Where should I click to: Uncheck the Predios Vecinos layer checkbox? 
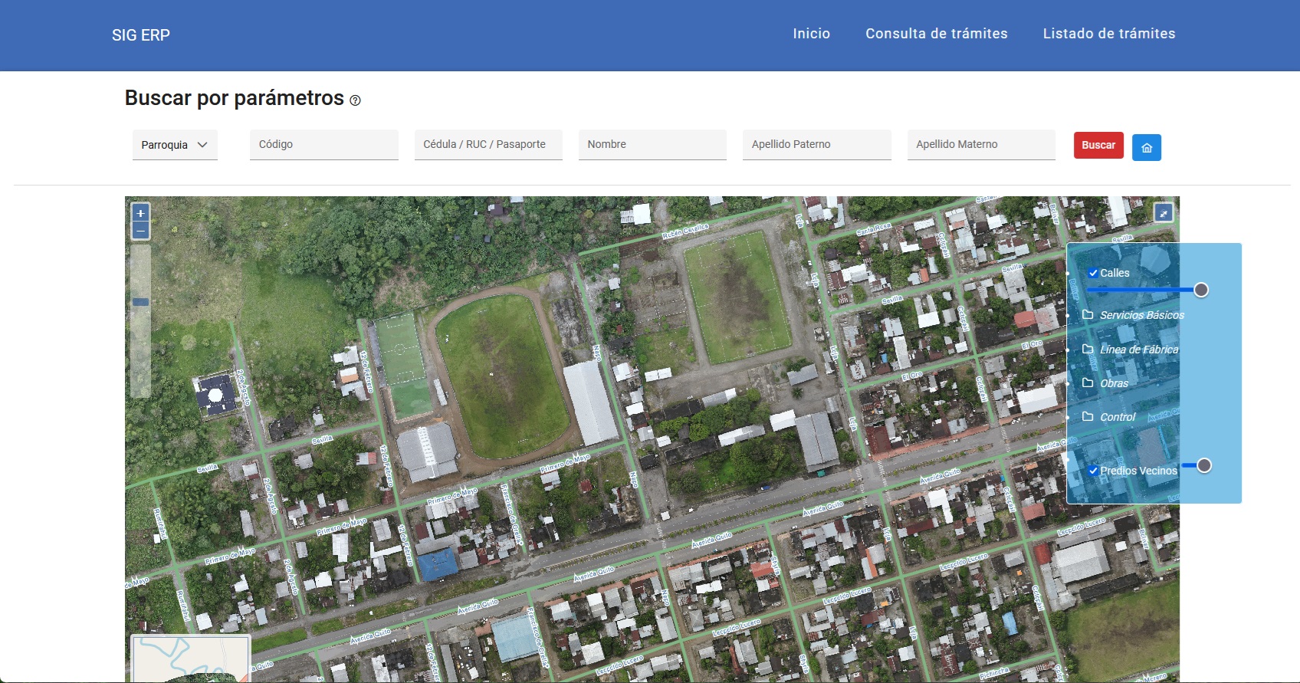[1093, 471]
